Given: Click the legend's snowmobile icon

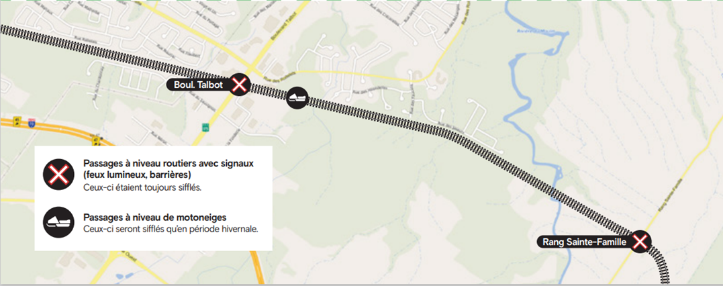Looking at the screenshot, I should pos(58,222).
